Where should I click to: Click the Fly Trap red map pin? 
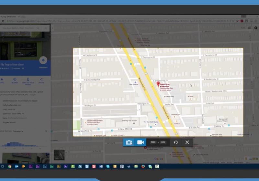point(158,84)
